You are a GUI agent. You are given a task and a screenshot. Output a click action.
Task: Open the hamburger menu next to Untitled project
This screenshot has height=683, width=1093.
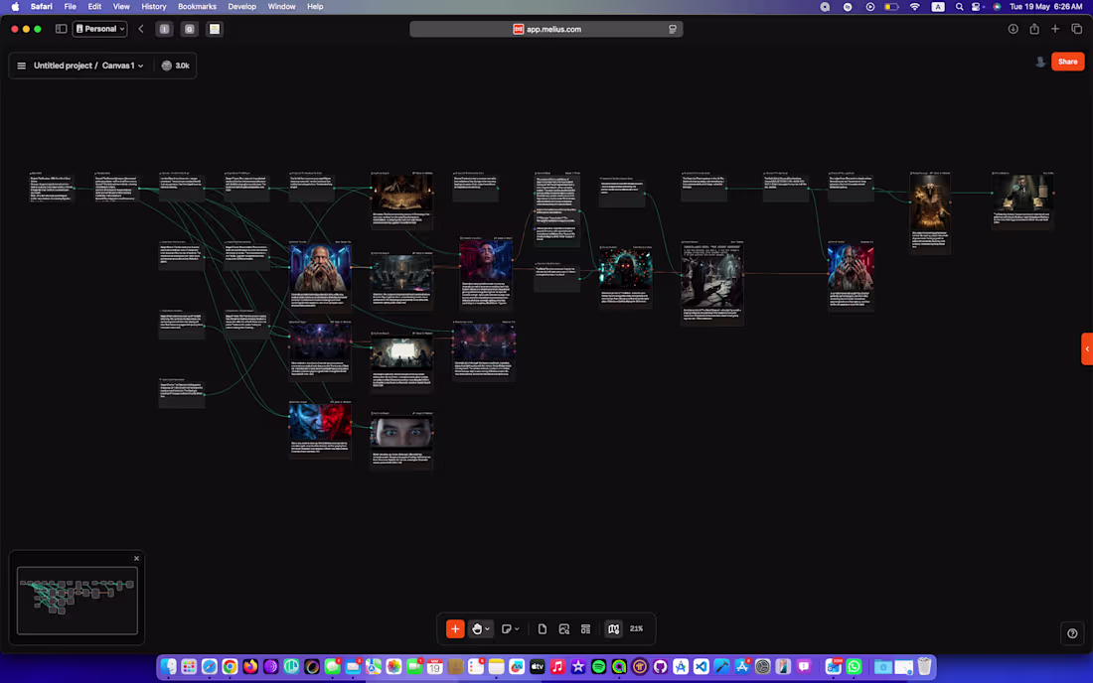point(22,66)
